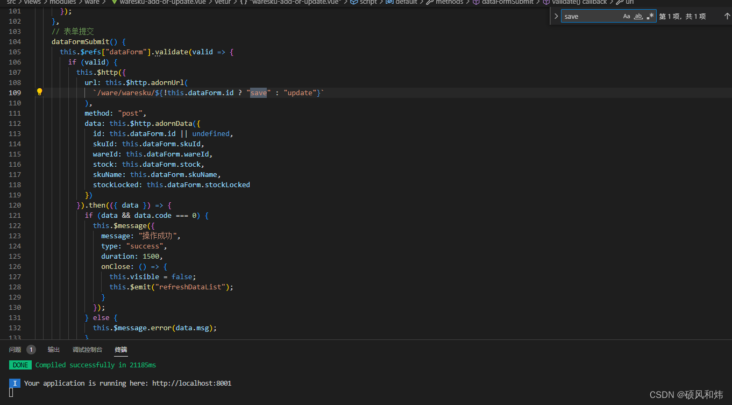Click the "wareId" property key on line 115
Screen dimensions: 732x405
click(105, 154)
